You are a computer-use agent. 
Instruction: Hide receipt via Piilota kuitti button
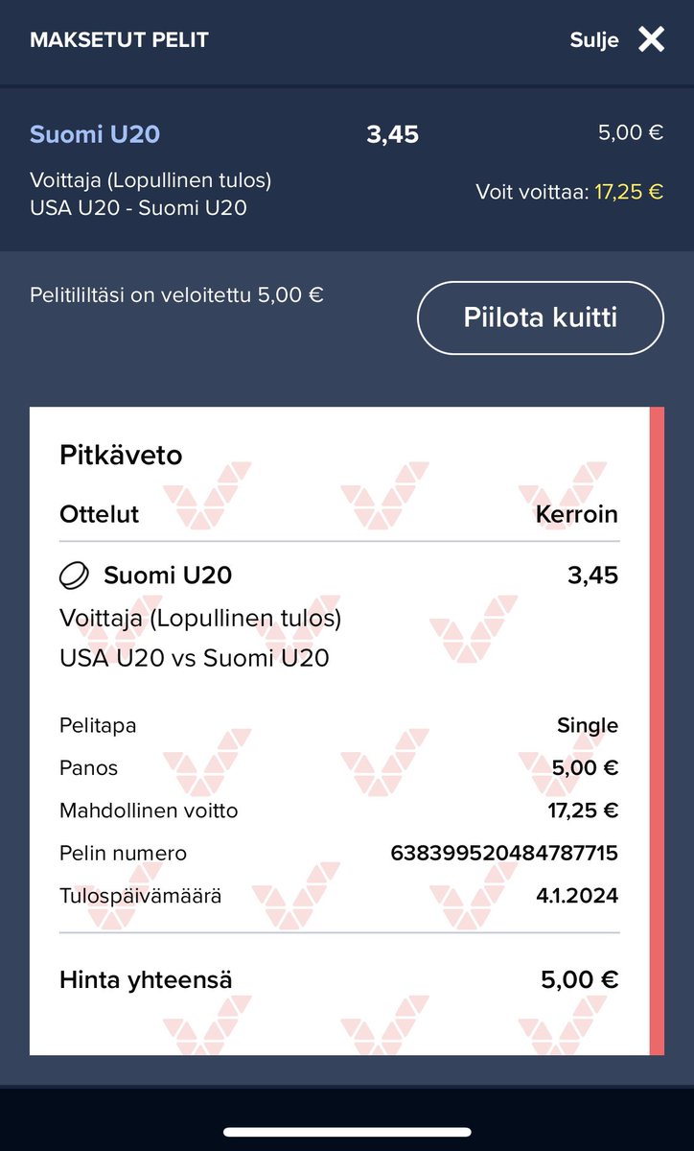541,317
